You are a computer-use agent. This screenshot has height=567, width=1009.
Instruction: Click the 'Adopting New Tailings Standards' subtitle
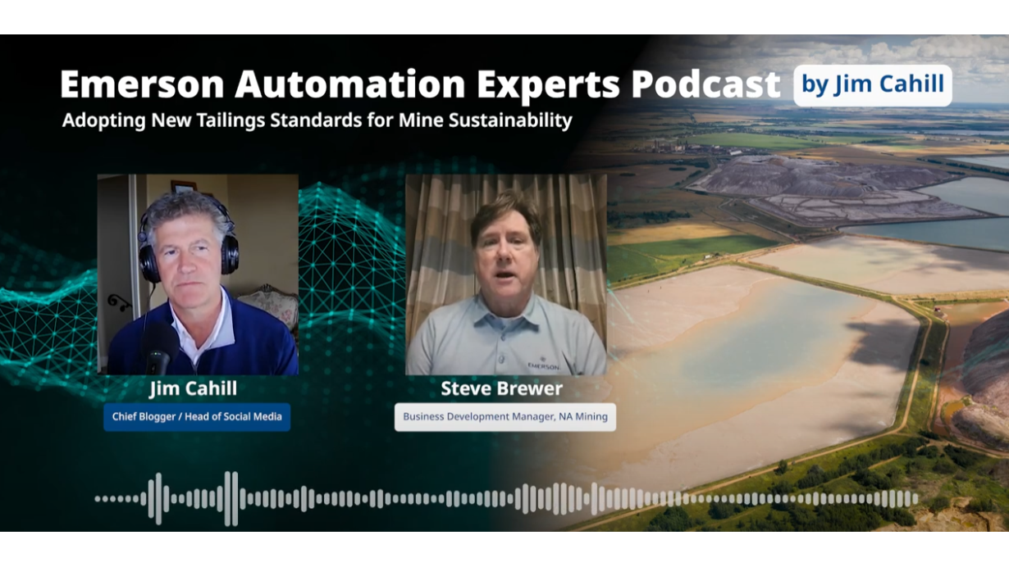(x=317, y=120)
